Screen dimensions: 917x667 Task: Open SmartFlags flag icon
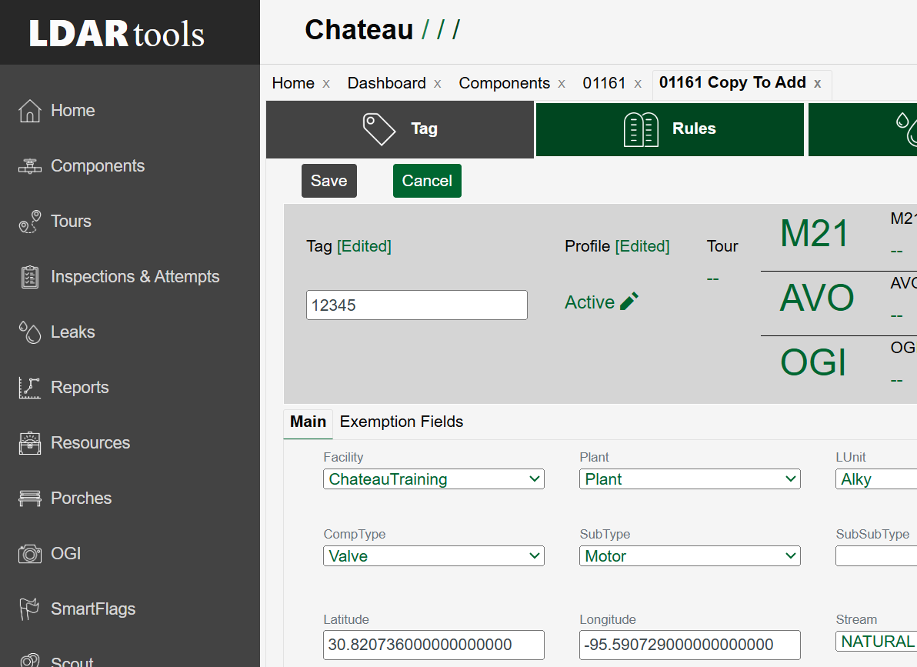(x=29, y=609)
